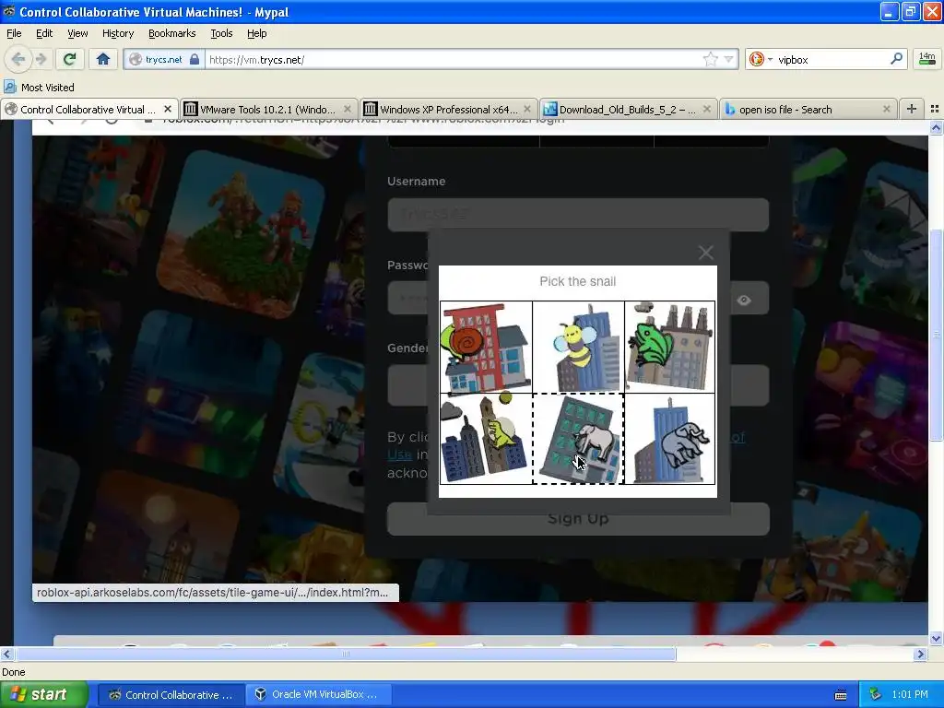This screenshot has width=944, height=708.
Task: Click the horizontal scrollbar thumb
Action: coord(346,654)
